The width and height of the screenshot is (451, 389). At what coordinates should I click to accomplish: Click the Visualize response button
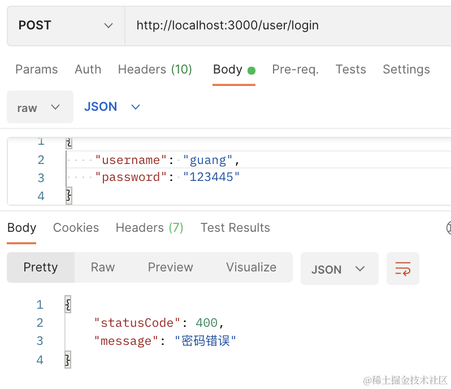coord(251,267)
